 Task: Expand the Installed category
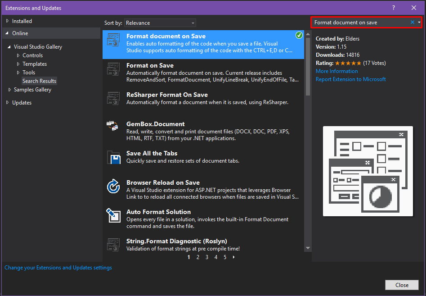click(7, 21)
